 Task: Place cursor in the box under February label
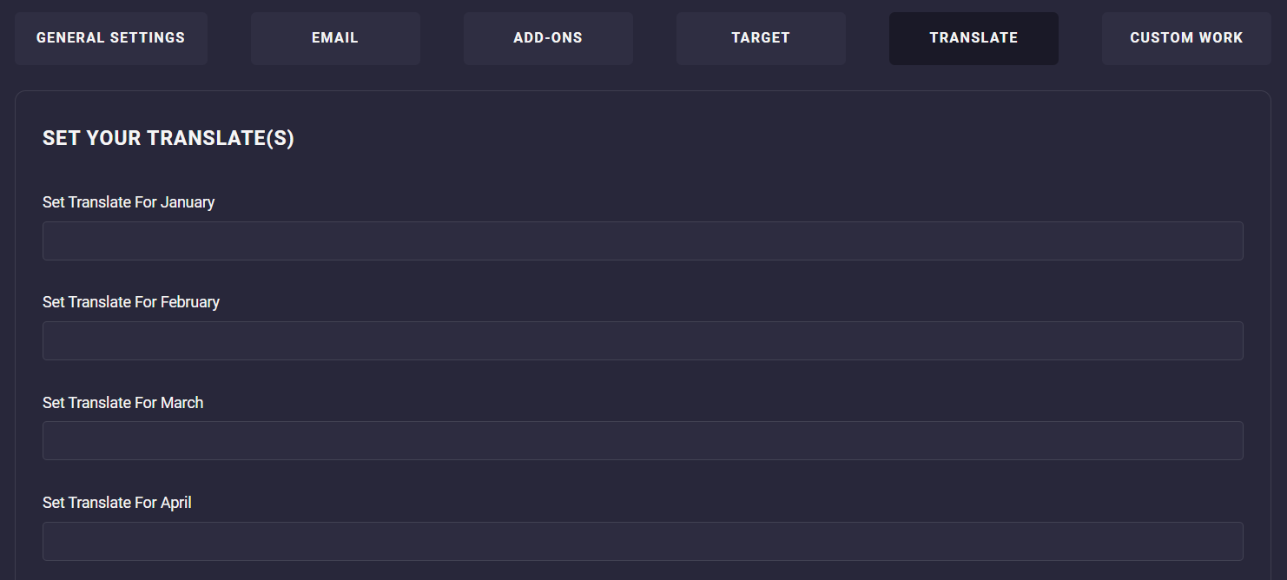click(x=643, y=340)
